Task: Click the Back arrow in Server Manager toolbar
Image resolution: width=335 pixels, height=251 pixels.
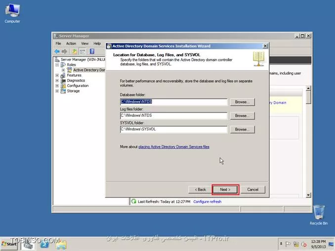Action: [x=57, y=51]
